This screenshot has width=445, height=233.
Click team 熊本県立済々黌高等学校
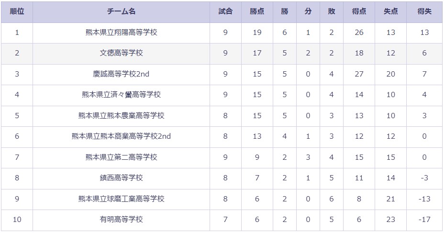121,95
